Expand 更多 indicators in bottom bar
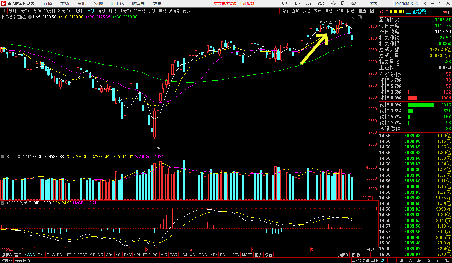 [x=258, y=255]
